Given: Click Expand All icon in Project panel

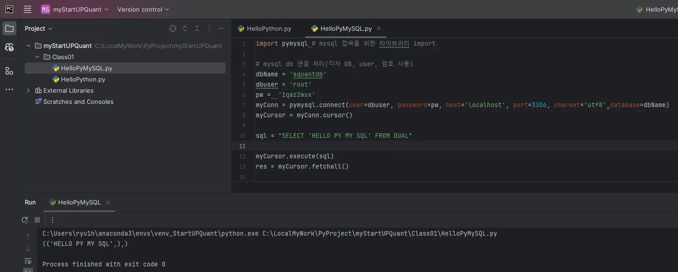Looking at the screenshot, I should click(185, 28).
